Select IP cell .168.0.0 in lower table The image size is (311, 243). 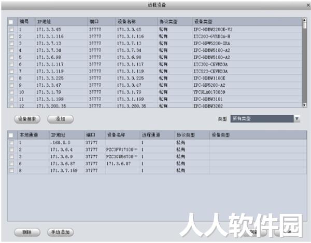pos(60,143)
